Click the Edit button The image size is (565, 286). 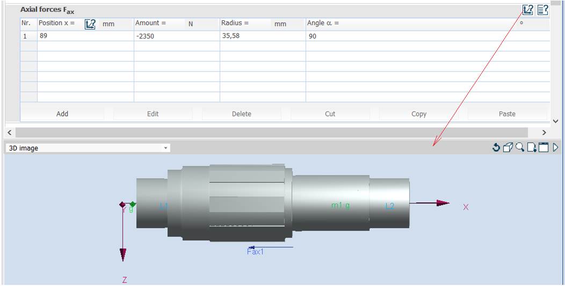(x=153, y=114)
